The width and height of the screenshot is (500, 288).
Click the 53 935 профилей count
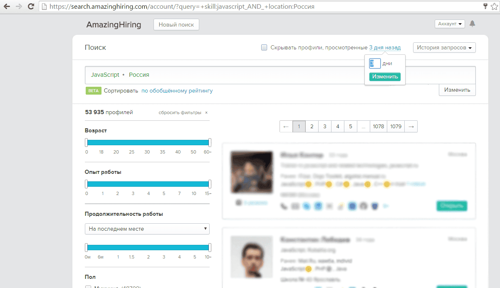pyautogui.click(x=109, y=112)
